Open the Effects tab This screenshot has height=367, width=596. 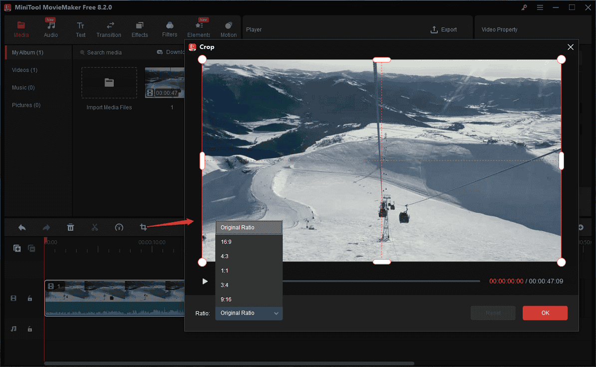(x=139, y=29)
